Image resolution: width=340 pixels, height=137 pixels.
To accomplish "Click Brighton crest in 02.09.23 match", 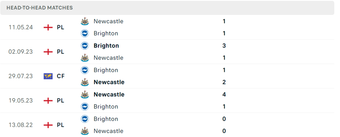I will tap(85, 46).
